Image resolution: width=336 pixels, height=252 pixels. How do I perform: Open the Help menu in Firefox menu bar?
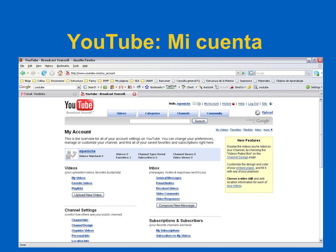tap(85, 66)
